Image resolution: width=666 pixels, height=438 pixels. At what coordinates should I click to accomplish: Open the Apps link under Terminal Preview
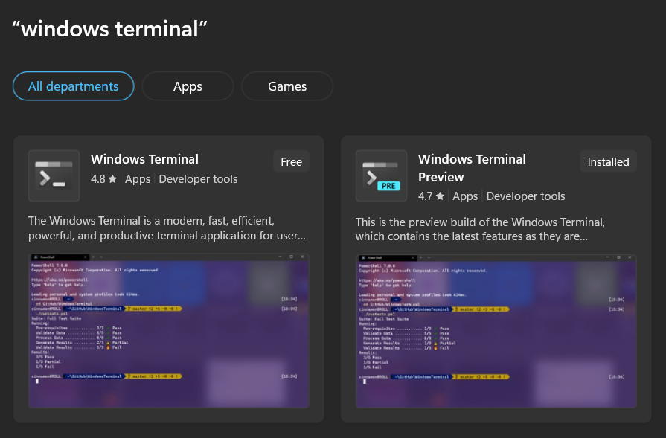tap(465, 196)
